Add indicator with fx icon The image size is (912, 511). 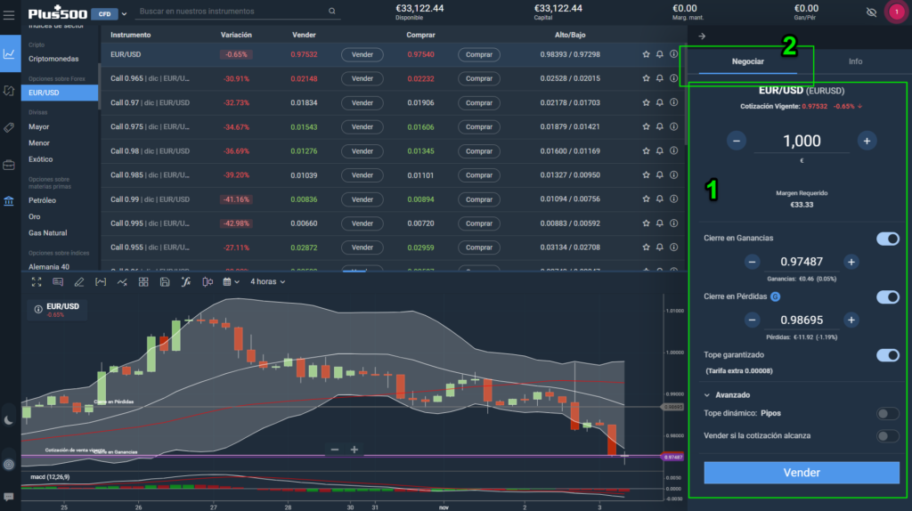185,282
